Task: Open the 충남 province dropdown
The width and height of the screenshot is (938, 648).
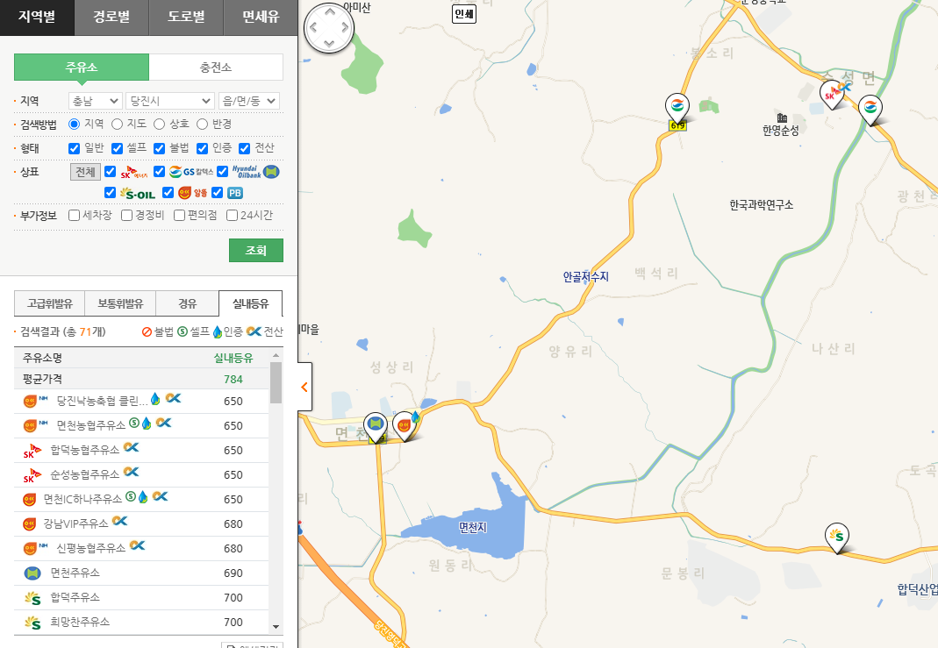Action: [95, 101]
